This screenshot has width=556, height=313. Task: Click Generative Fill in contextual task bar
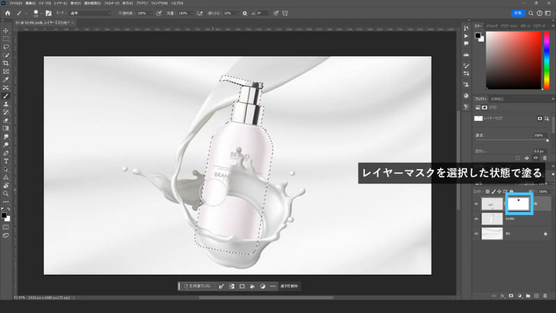[197, 286]
